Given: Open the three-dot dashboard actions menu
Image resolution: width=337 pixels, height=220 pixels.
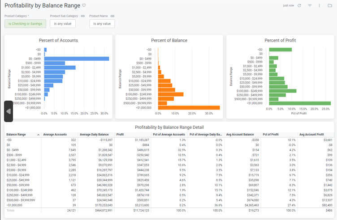Looking at the screenshot, I should (x=320, y=5).
